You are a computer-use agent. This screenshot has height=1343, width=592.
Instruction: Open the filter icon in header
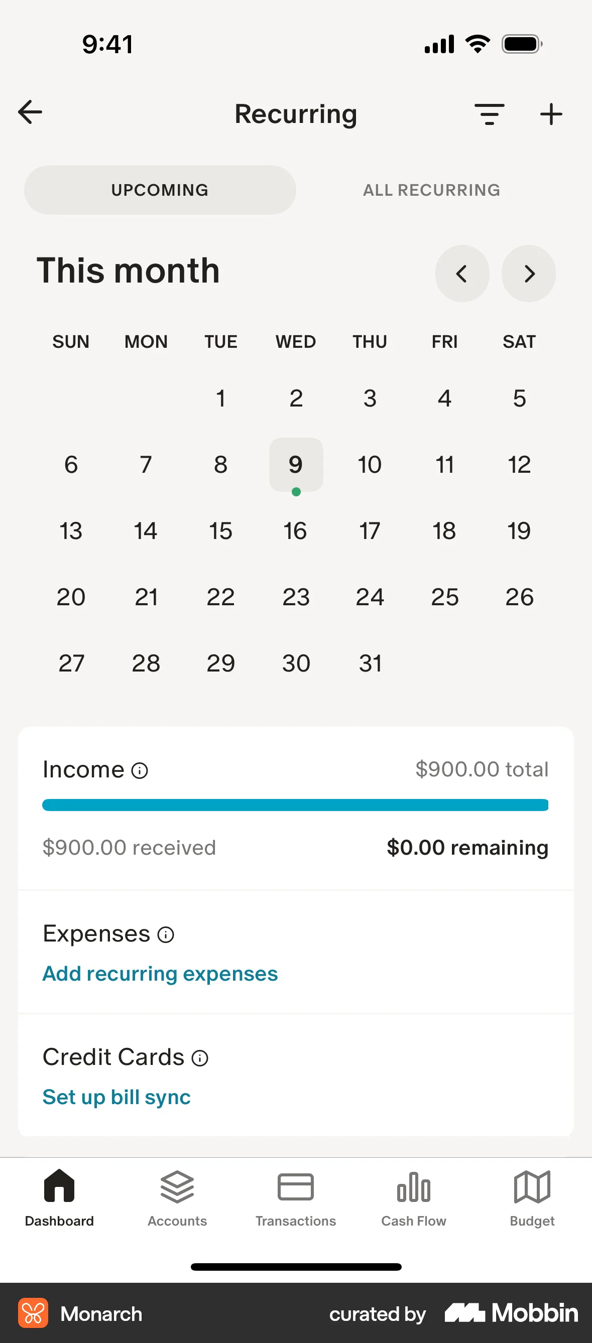pos(489,114)
